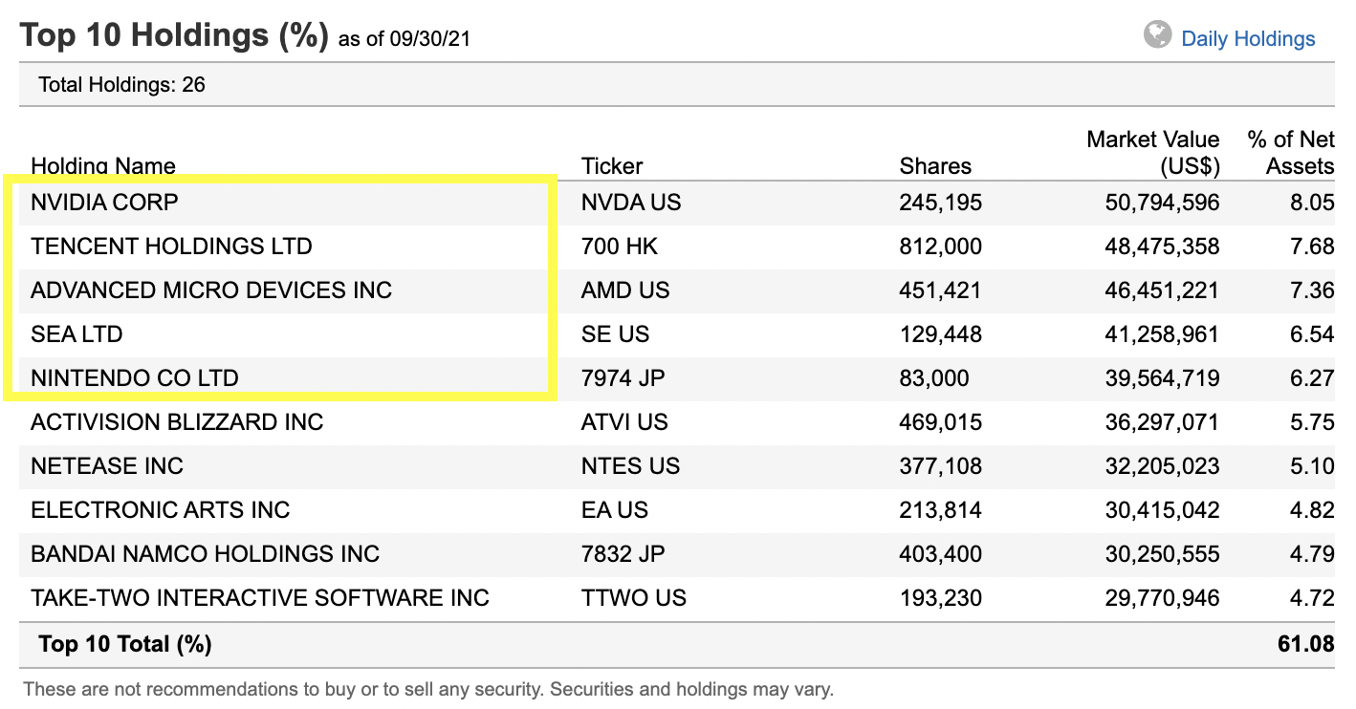Open the Daily Holdings link
This screenshot has width=1356, height=709.
coord(1248,39)
